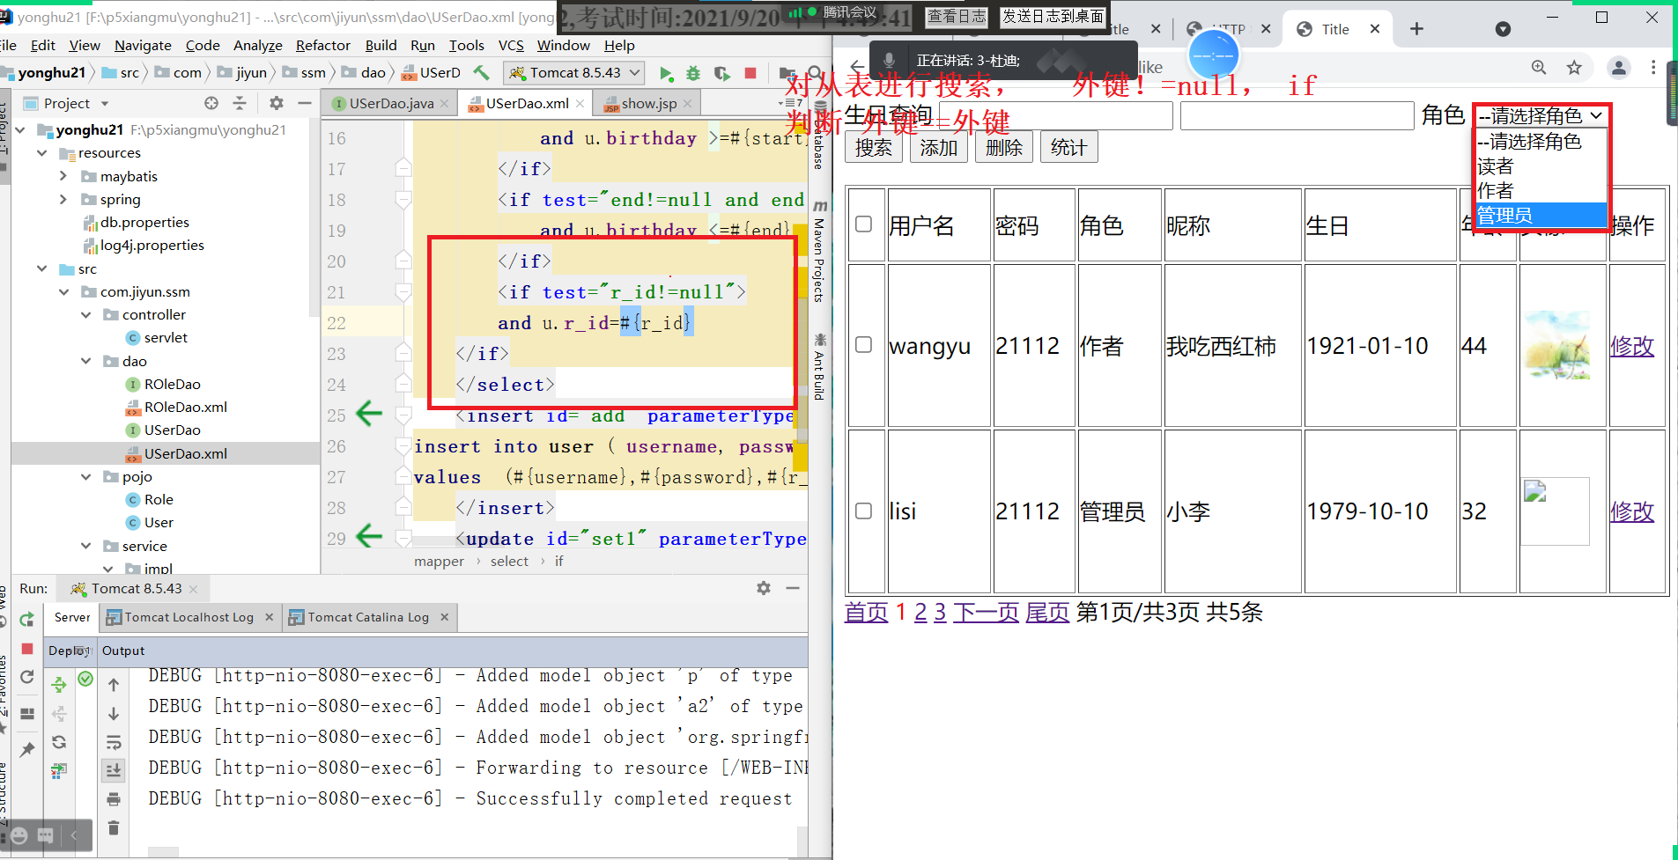Run the Tomcat configuration with the green play icon
Viewport: 1678px width, 860px height.
click(666, 73)
